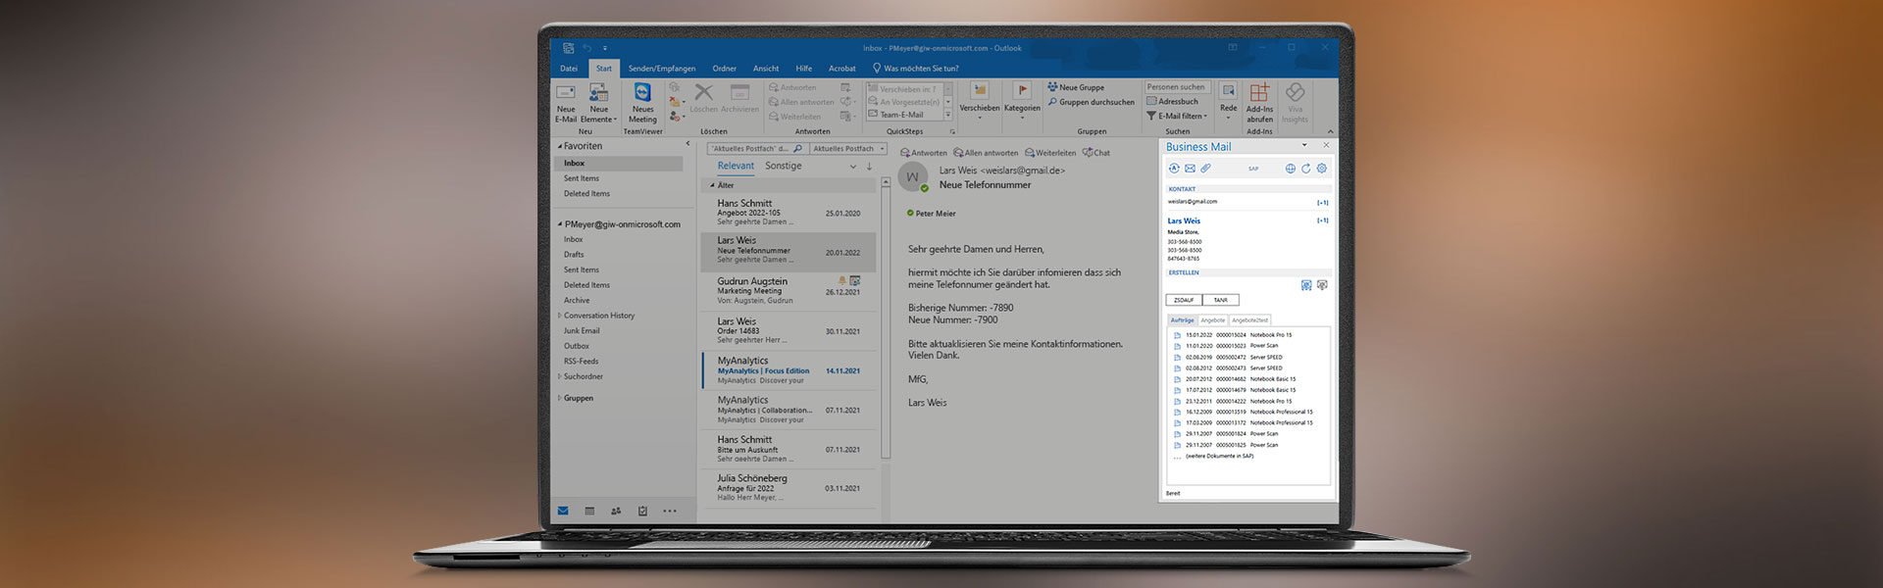Switch to the Ansicht ribbon tab
This screenshot has height=588, width=1883.
click(766, 69)
